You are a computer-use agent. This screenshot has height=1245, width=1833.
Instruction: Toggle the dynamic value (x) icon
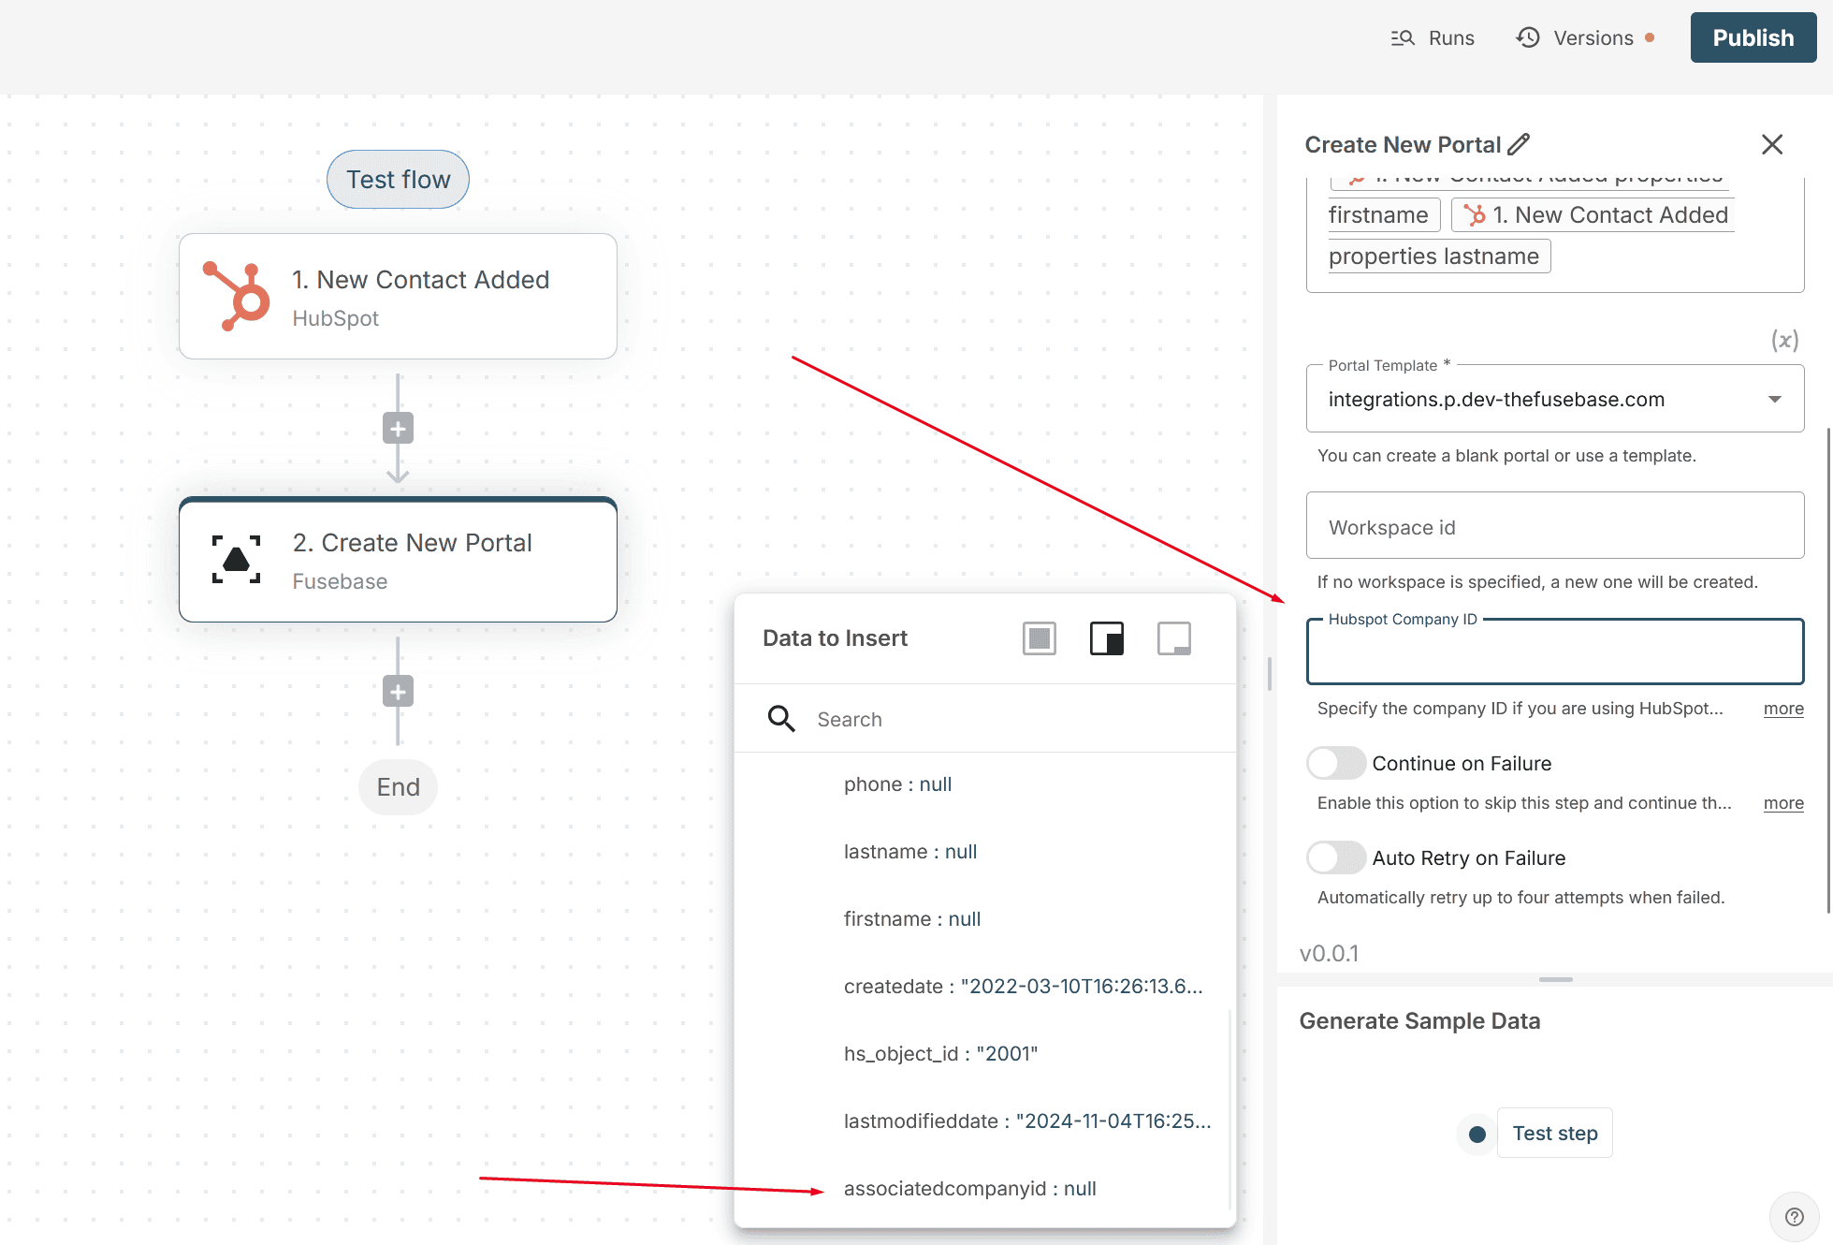[x=1784, y=341]
